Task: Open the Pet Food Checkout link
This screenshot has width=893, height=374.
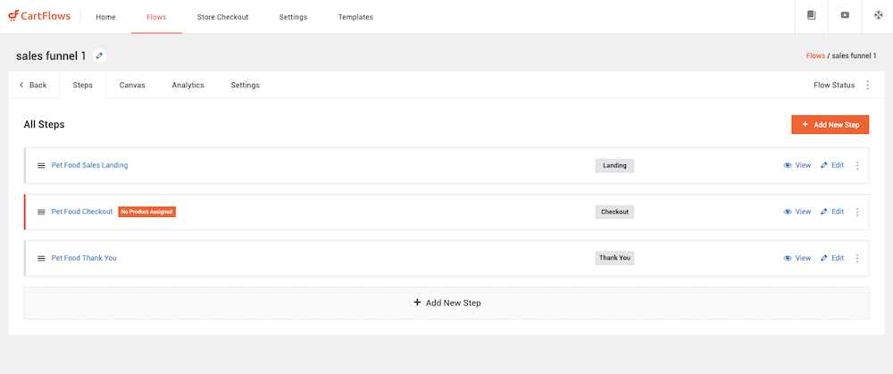Action: [x=82, y=212]
